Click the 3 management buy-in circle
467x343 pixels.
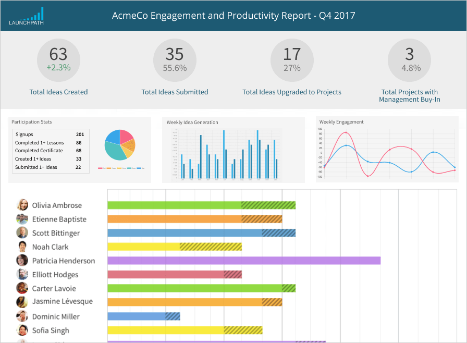(x=410, y=60)
